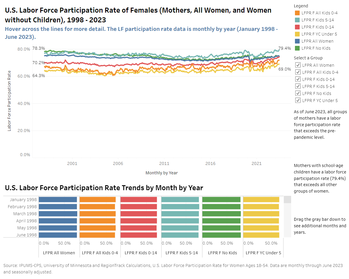This screenshot has height=279, width=349.
Task: Click the yellow LFPR F YC Under 5 legend swatch
Action: 297,34
